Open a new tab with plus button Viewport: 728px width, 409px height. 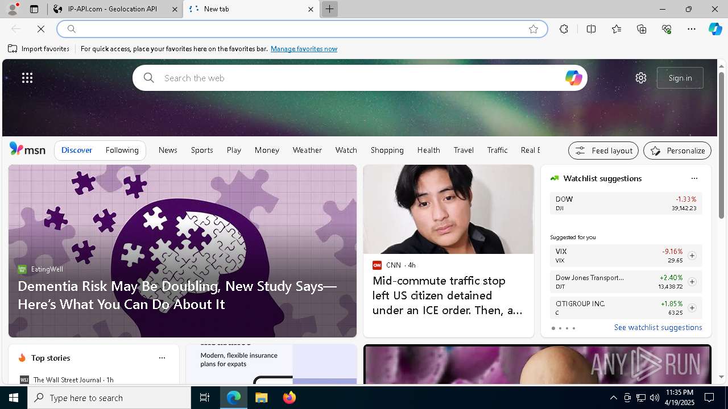329,9
